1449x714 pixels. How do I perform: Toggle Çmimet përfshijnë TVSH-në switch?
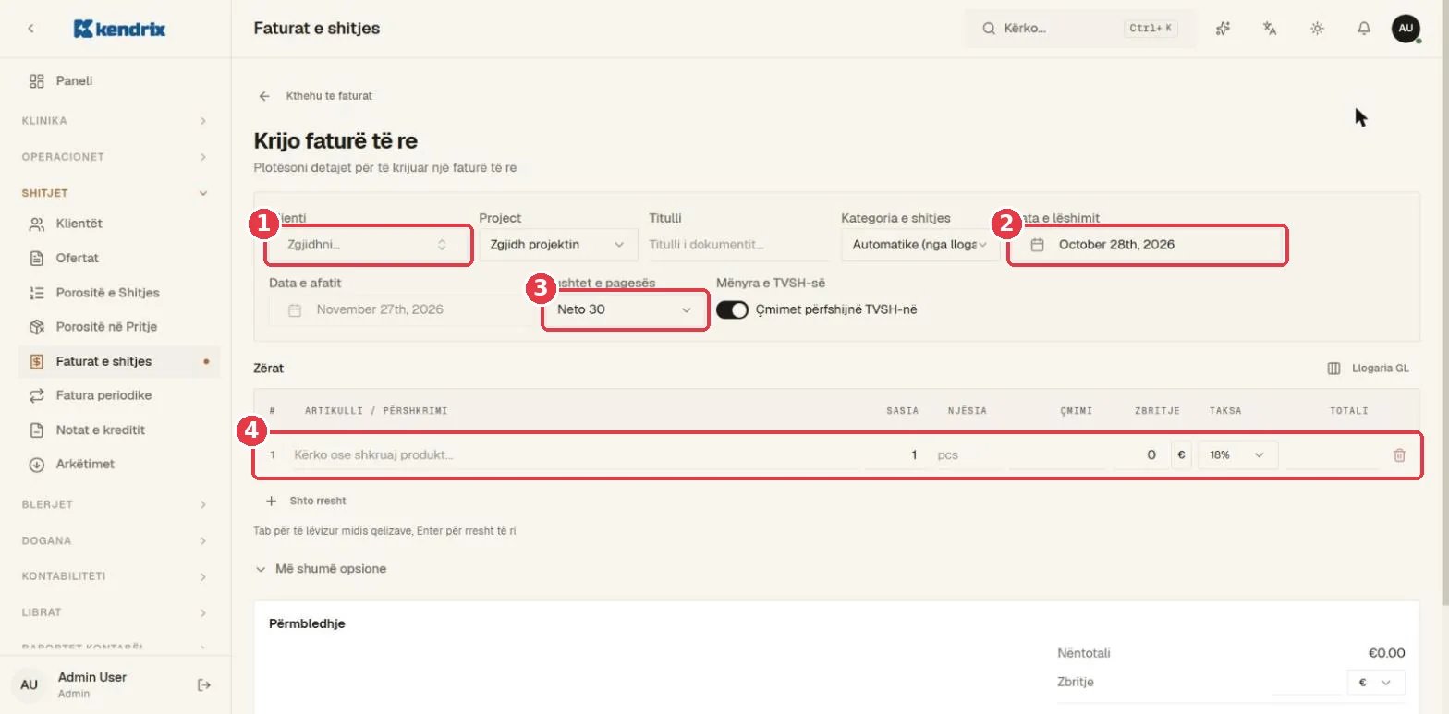[732, 310]
